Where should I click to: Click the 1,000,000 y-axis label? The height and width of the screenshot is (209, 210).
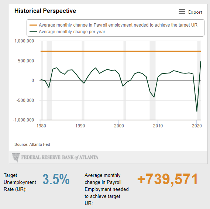tap(24, 41)
